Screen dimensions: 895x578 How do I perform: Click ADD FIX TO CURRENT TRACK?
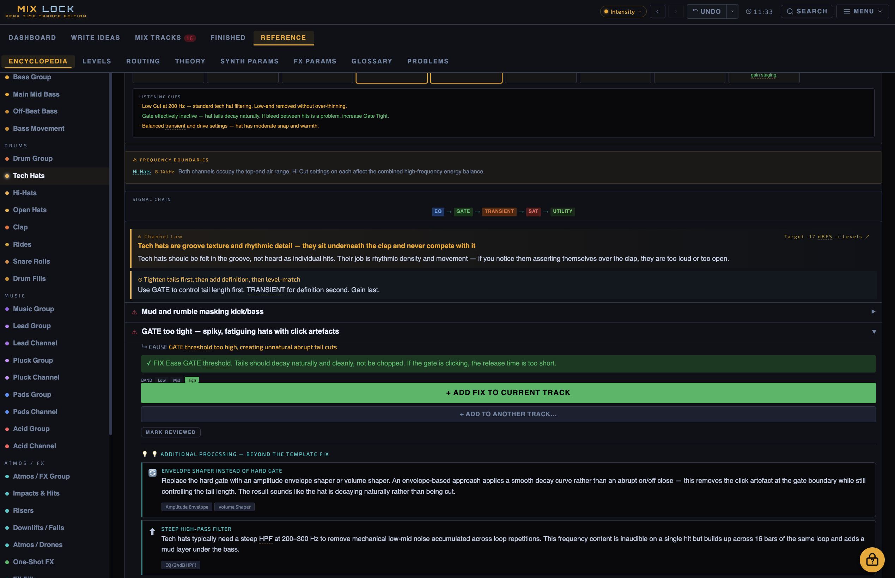pyautogui.click(x=508, y=393)
